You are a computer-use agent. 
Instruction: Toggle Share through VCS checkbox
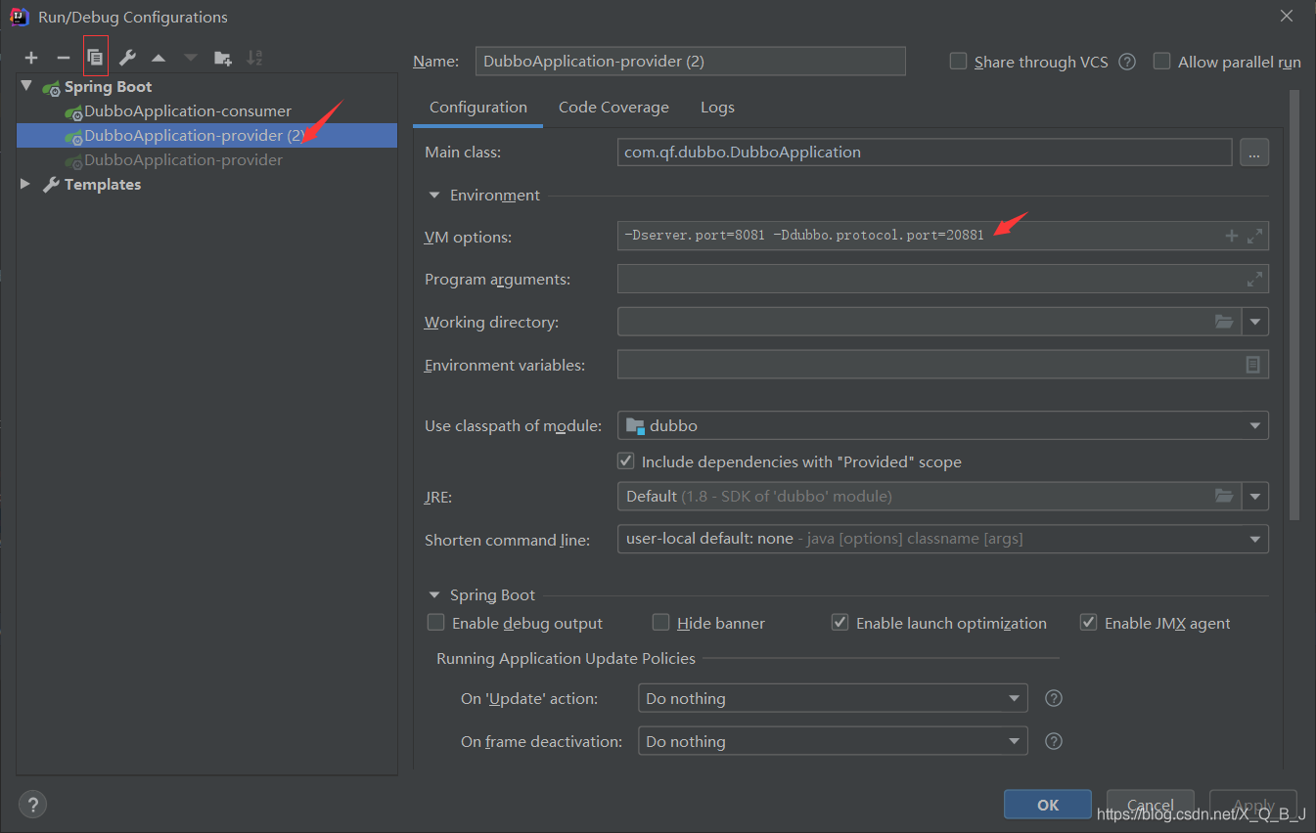[x=959, y=61]
